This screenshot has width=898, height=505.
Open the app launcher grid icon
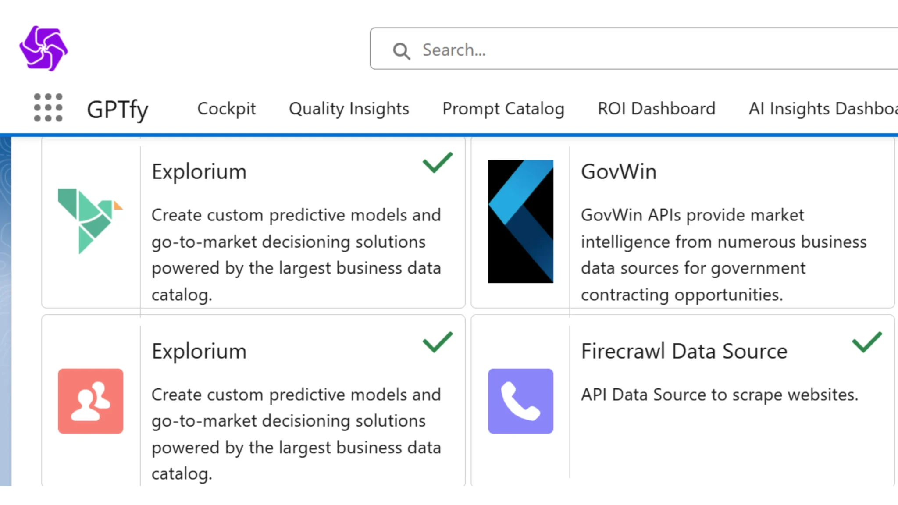pos(49,107)
